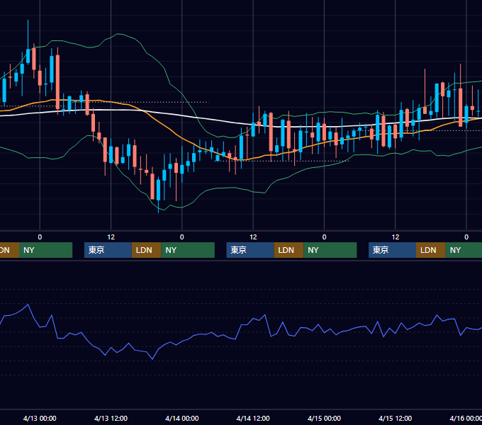Viewport: 482px width, 425px height.
Task: Click the 4/15 00:00 date label
Action: pos(324,418)
